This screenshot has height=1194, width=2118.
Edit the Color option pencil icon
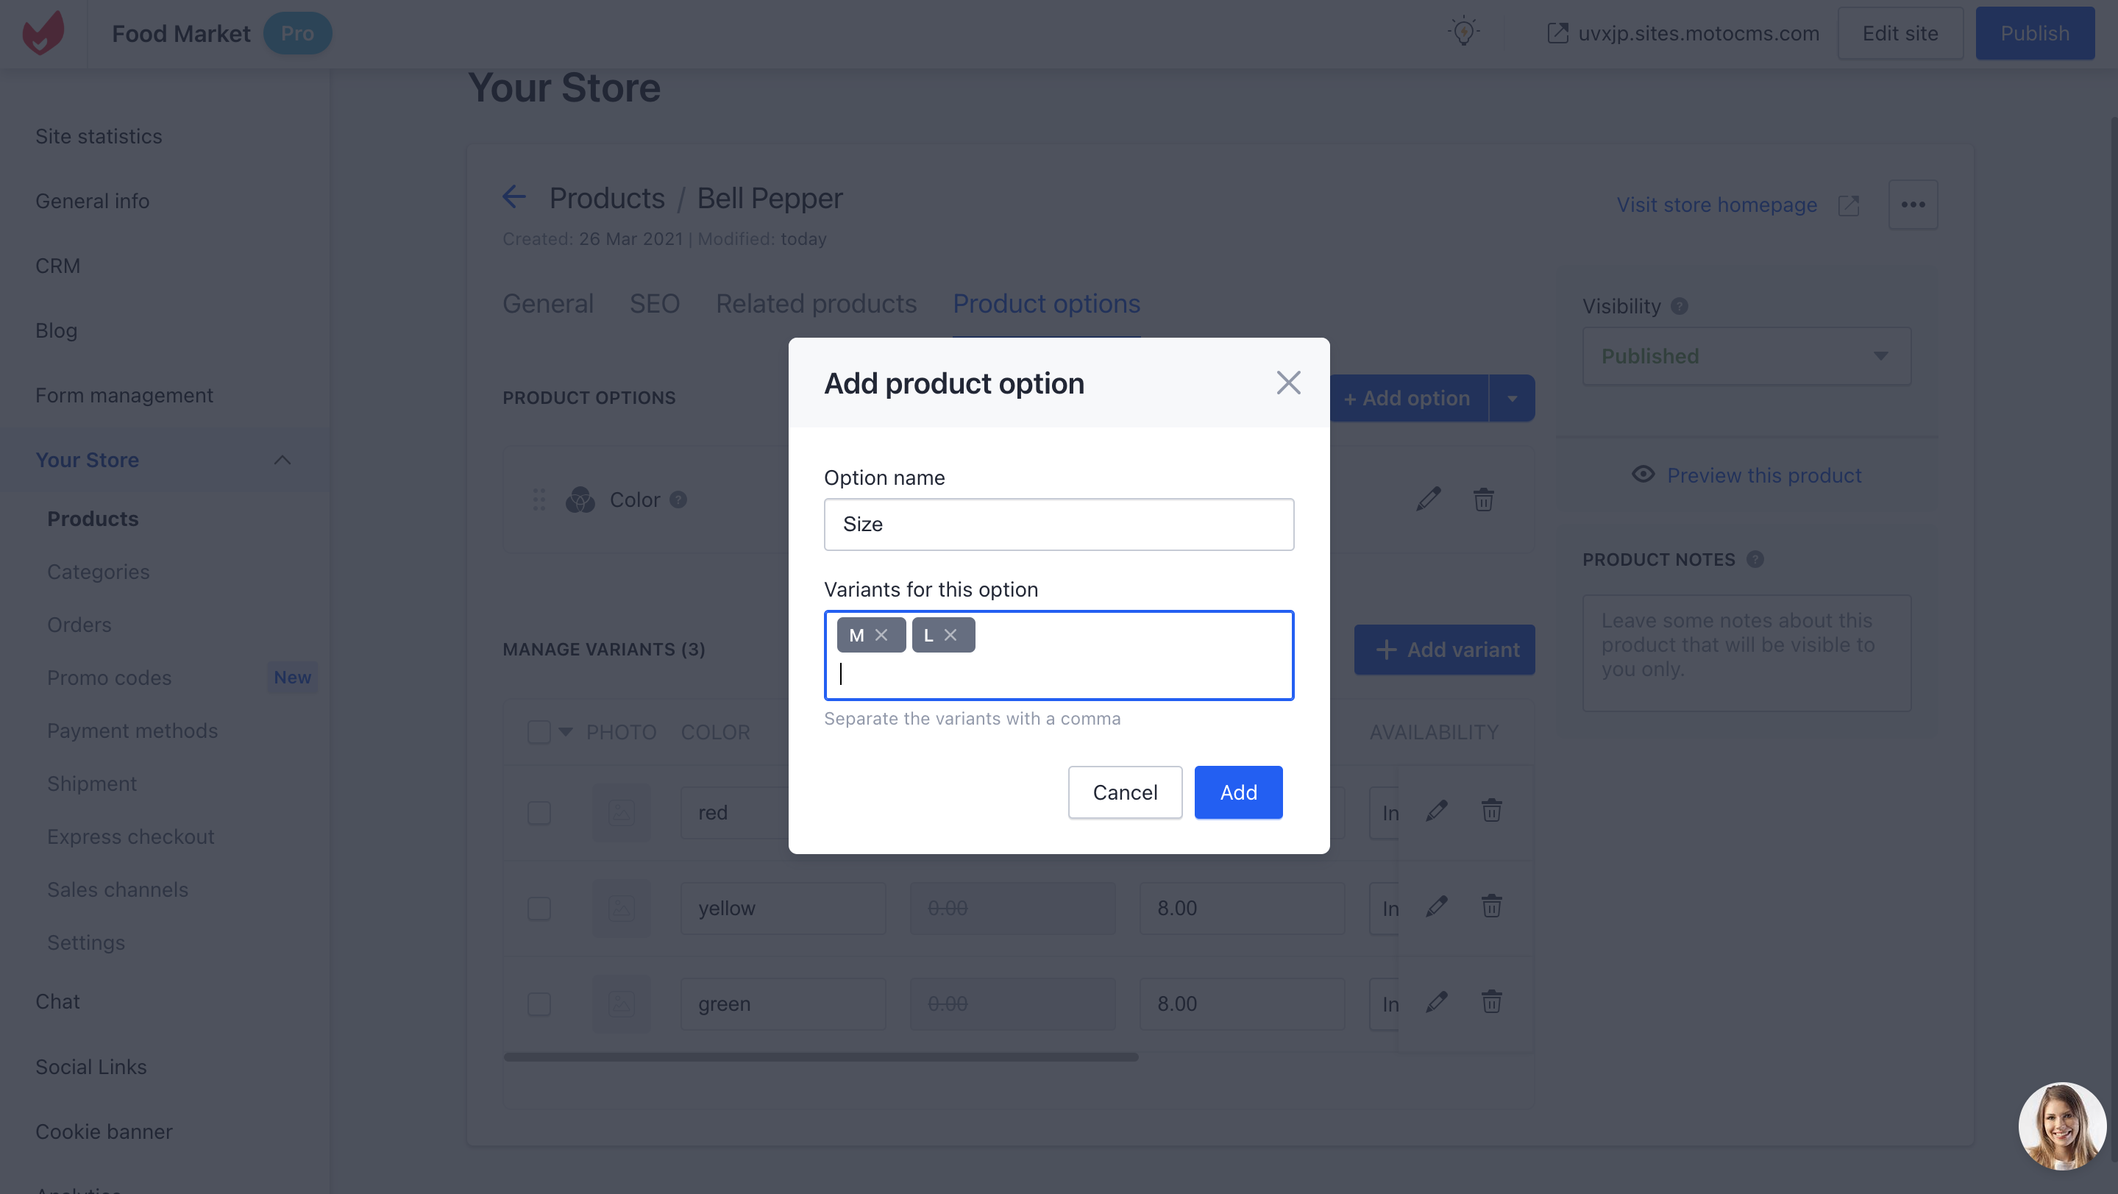point(1429,499)
